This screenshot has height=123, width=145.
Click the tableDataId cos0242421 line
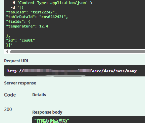point(37,17)
